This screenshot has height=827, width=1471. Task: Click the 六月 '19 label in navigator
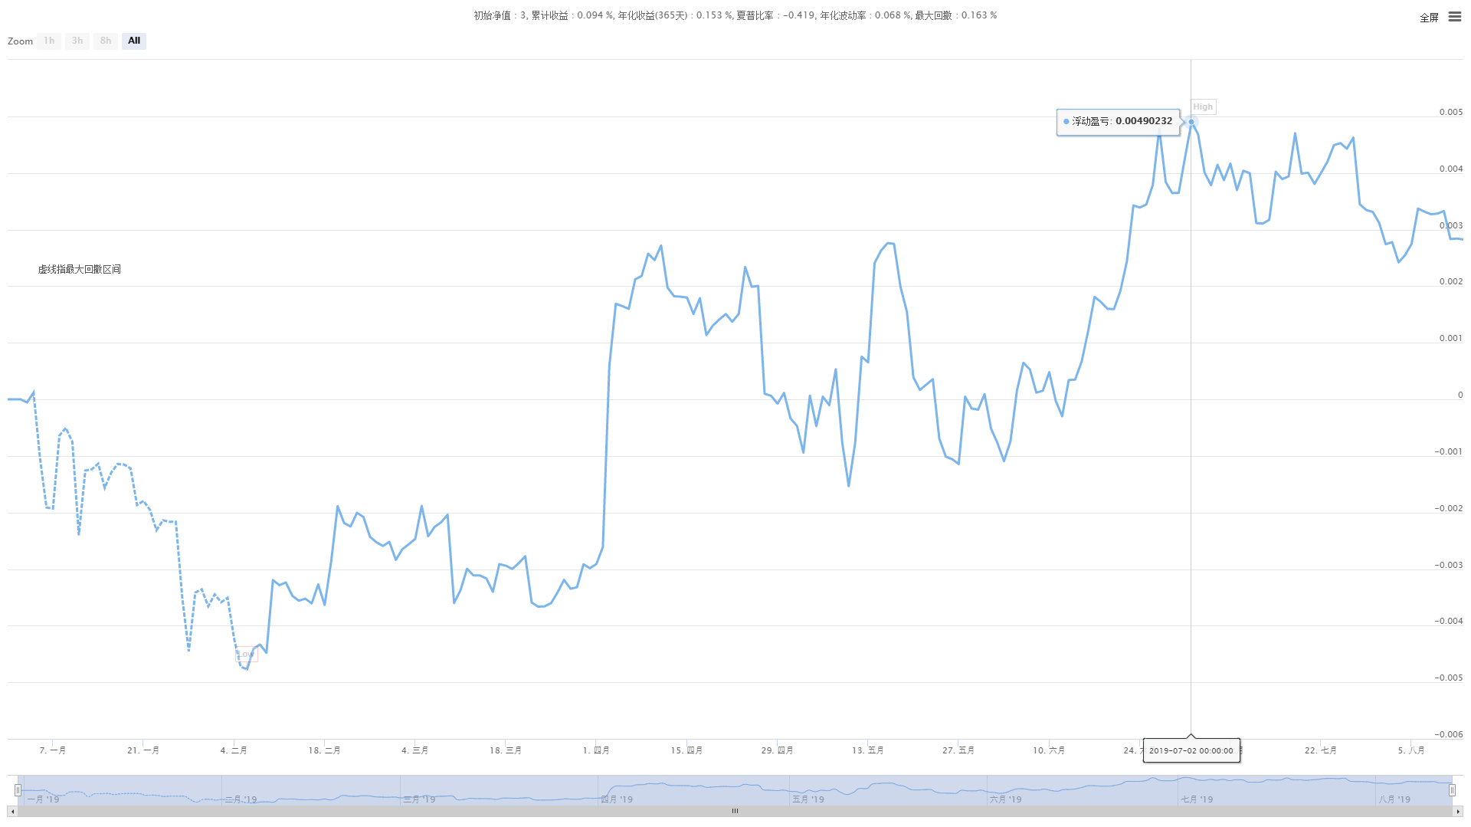[1005, 799]
